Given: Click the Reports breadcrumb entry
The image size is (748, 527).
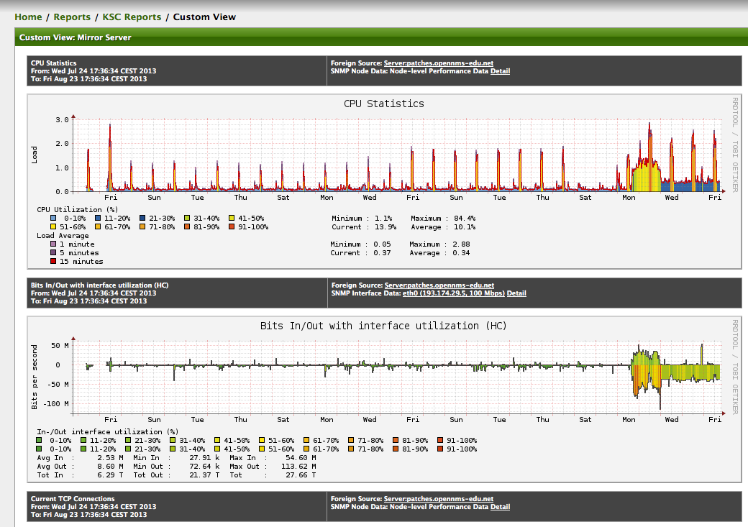Looking at the screenshot, I should (x=72, y=17).
